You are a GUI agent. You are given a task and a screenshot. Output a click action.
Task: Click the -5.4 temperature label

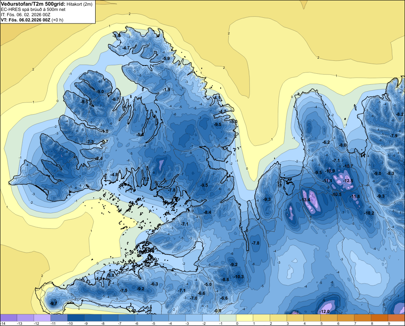[x=140, y=134]
